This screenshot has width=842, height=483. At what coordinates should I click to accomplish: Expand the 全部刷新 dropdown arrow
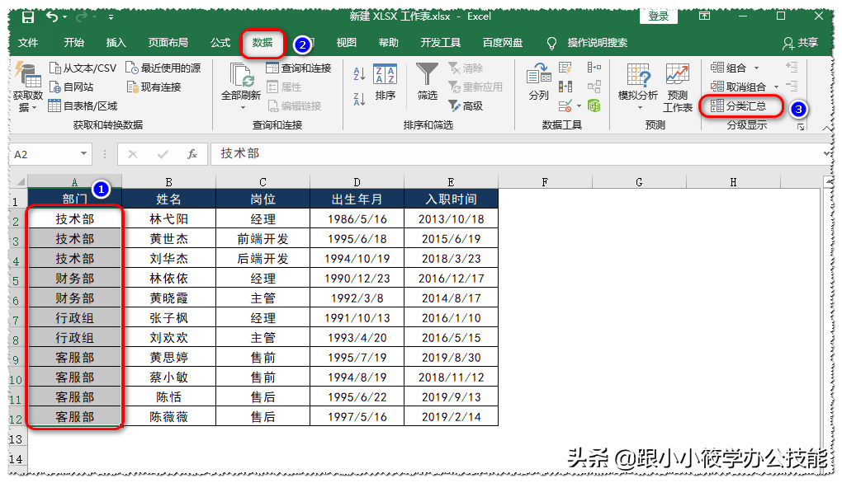point(243,108)
